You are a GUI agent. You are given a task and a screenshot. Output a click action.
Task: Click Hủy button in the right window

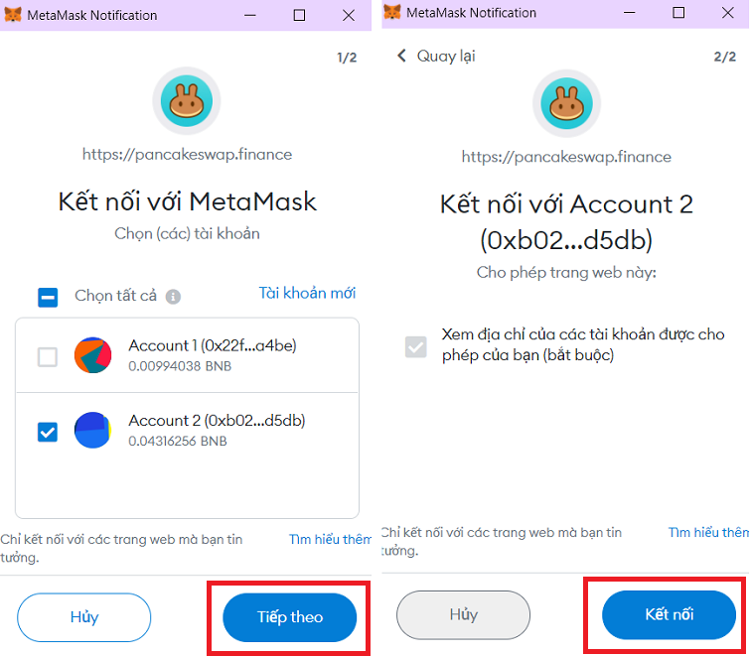pos(464,615)
